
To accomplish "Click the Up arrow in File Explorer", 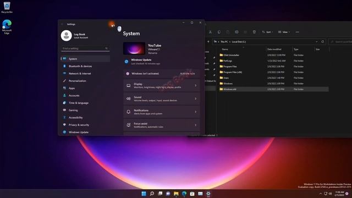I will coord(208,42).
